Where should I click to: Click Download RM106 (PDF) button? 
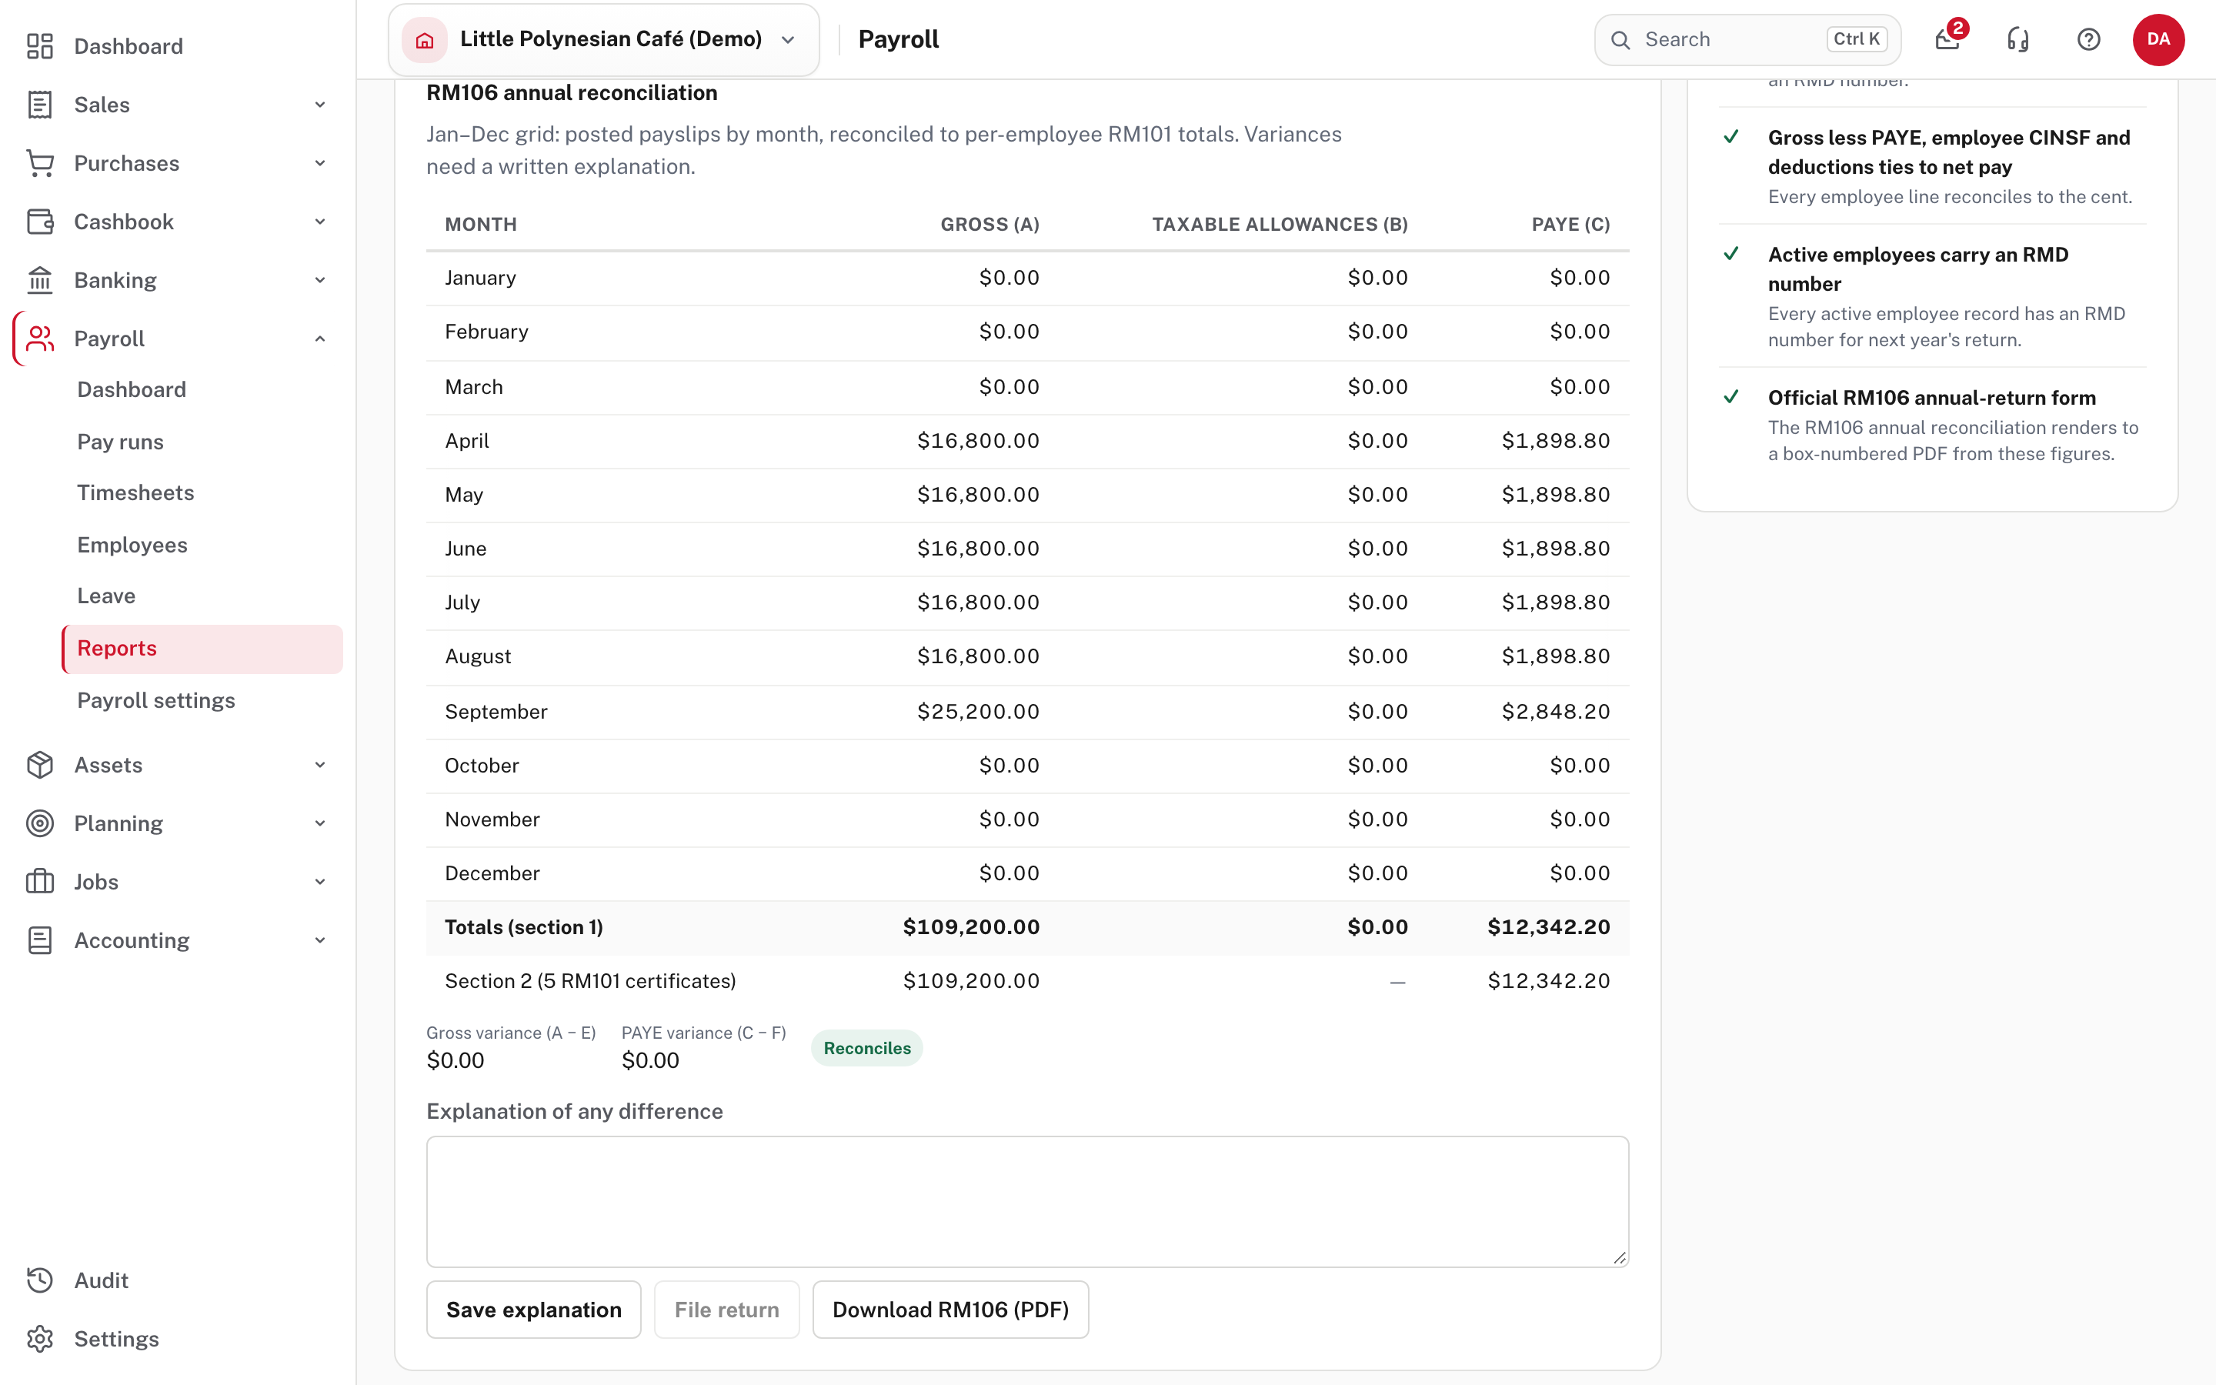pyautogui.click(x=950, y=1310)
